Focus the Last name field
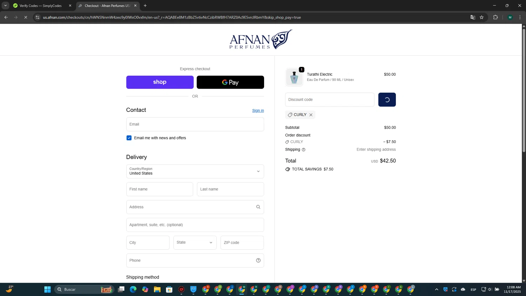Screen dimensions: 526x296 tap(230, 189)
